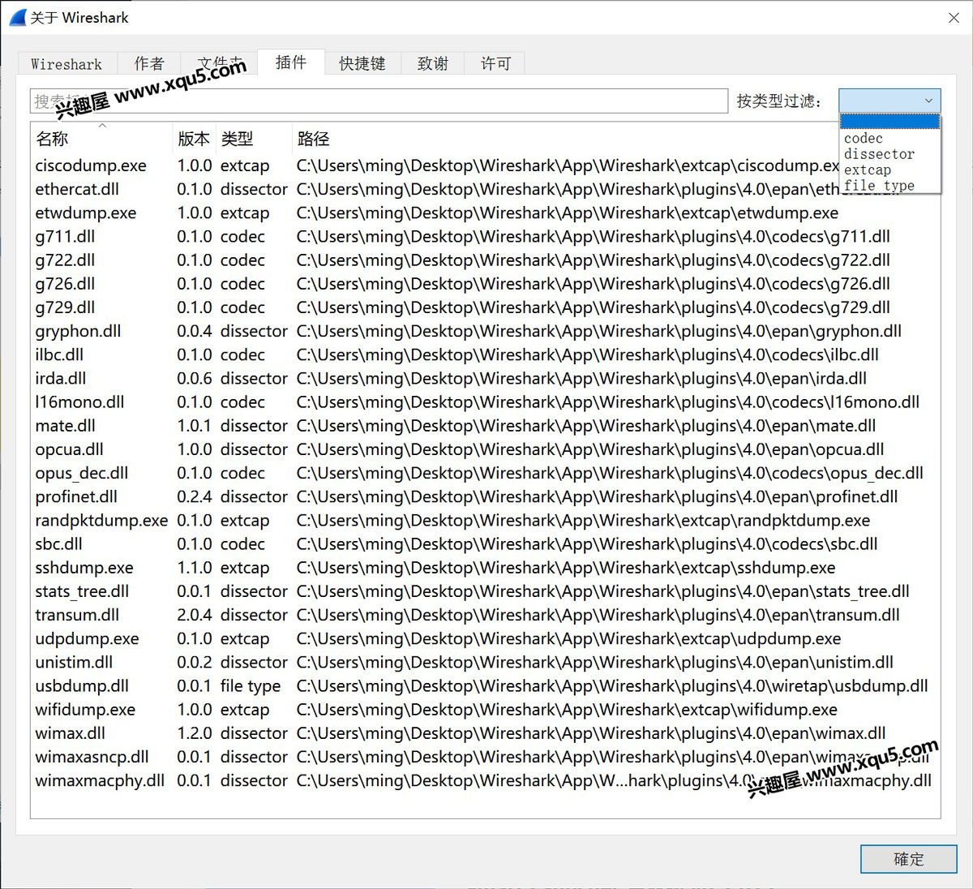Screen dimensions: 973x889
Task: Switch to the 致谢 tab
Action: coord(433,63)
